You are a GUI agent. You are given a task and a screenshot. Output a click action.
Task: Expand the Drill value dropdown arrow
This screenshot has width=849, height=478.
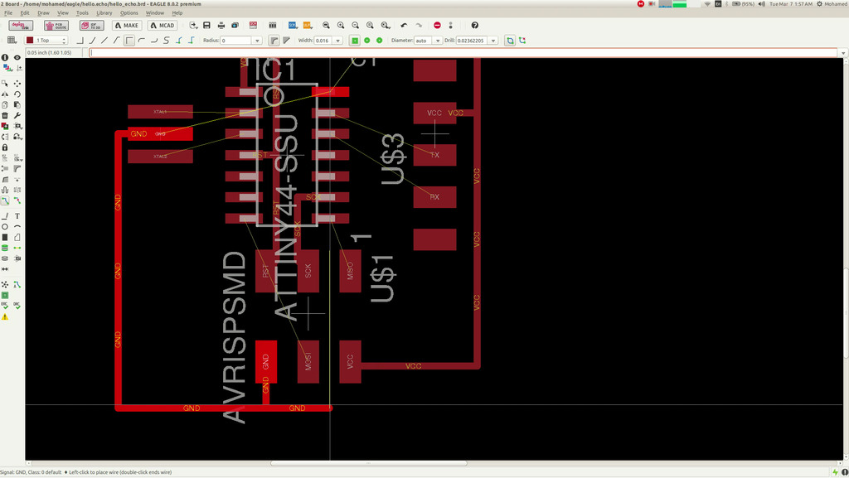tap(493, 41)
